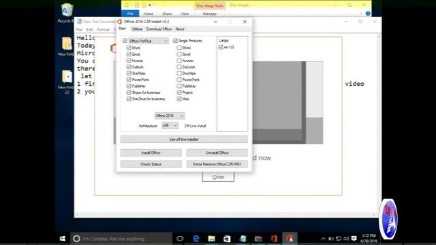Uncheck Project under Single Products

(179, 93)
